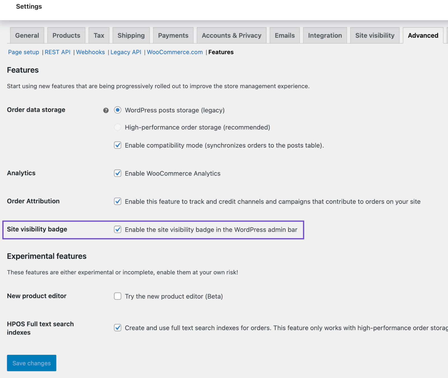Select High-performance order storage option

118,127
